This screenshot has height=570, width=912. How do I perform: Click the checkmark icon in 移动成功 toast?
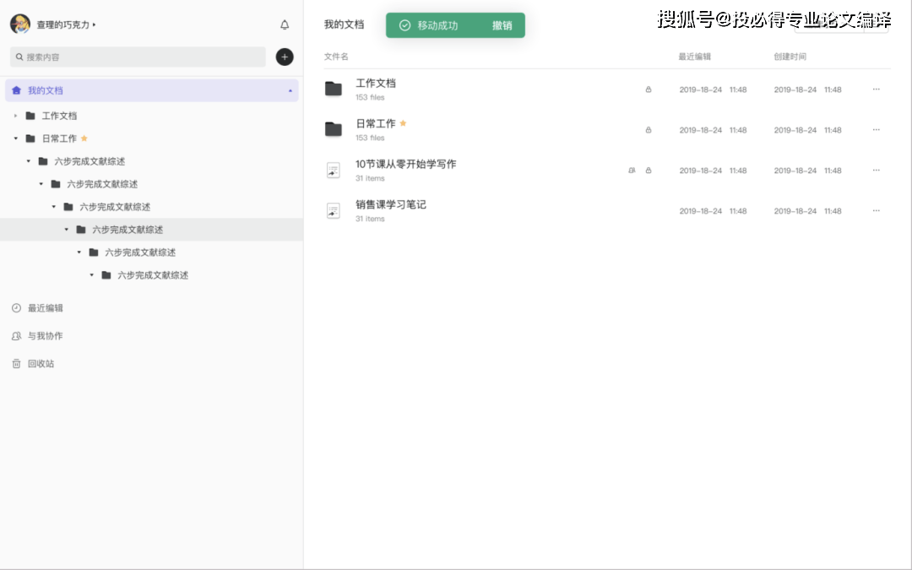pos(404,25)
